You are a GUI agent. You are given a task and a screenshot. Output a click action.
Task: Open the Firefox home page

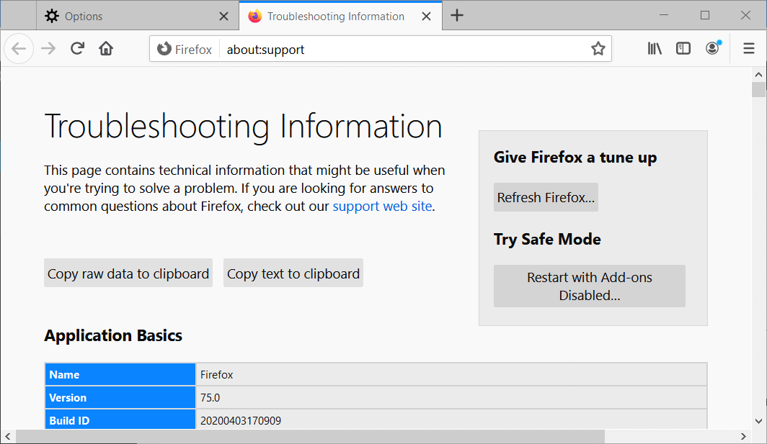[x=106, y=48]
